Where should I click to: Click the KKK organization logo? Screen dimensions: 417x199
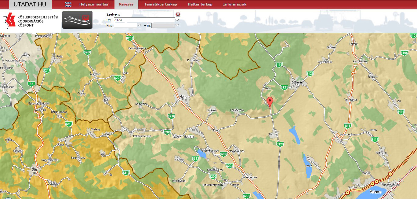(x=31, y=21)
